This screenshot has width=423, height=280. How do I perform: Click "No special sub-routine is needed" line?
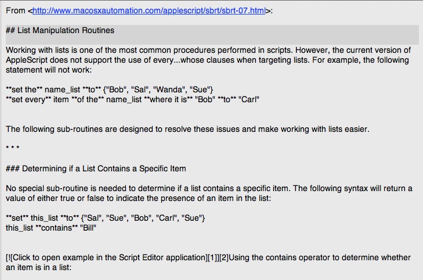point(209,188)
